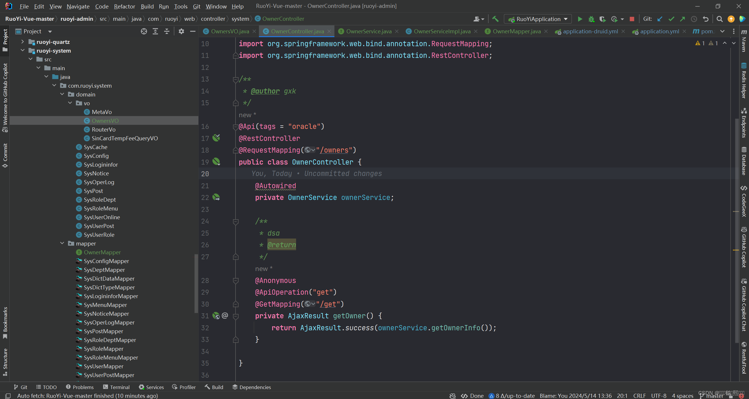Viewport: 749px width, 399px height.
Task: Click the Build project hammer icon
Action: [495, 19]
